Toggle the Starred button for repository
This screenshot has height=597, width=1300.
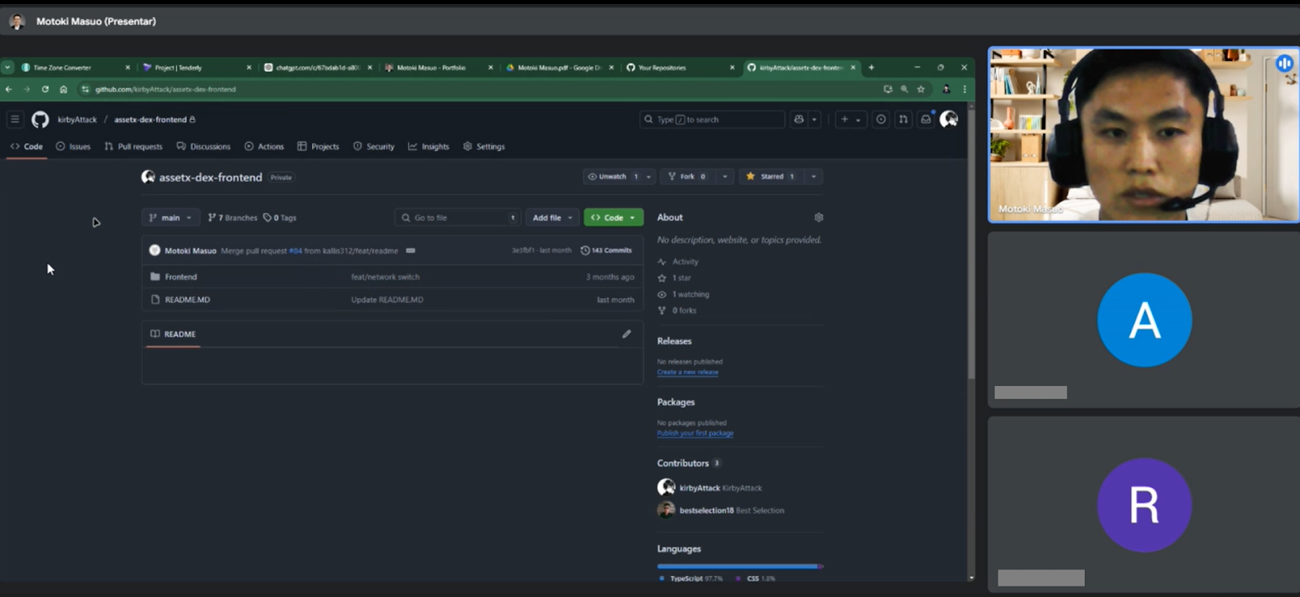769,176
